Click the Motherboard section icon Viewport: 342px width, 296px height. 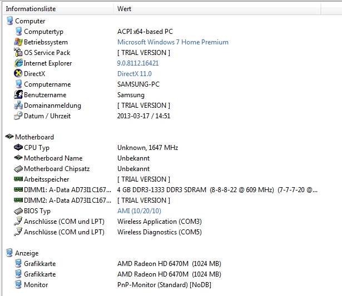pos(9,137)
